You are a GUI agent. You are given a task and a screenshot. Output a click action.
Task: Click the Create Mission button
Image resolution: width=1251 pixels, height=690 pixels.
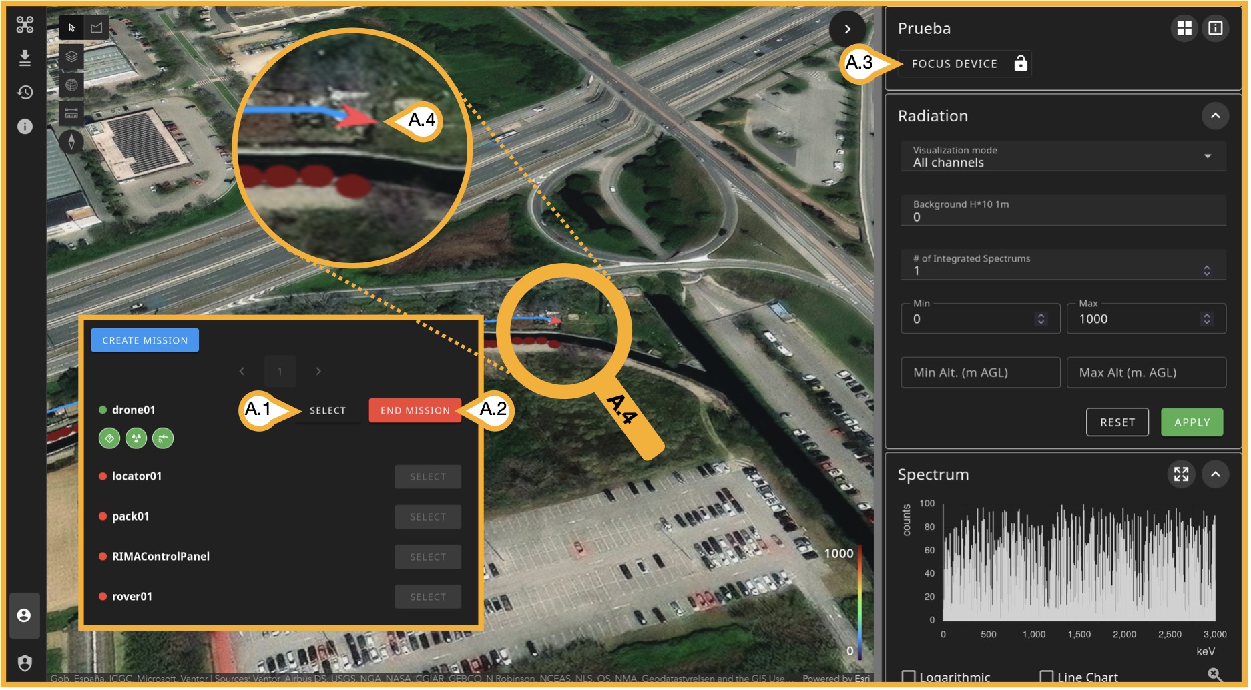[145, 340]
